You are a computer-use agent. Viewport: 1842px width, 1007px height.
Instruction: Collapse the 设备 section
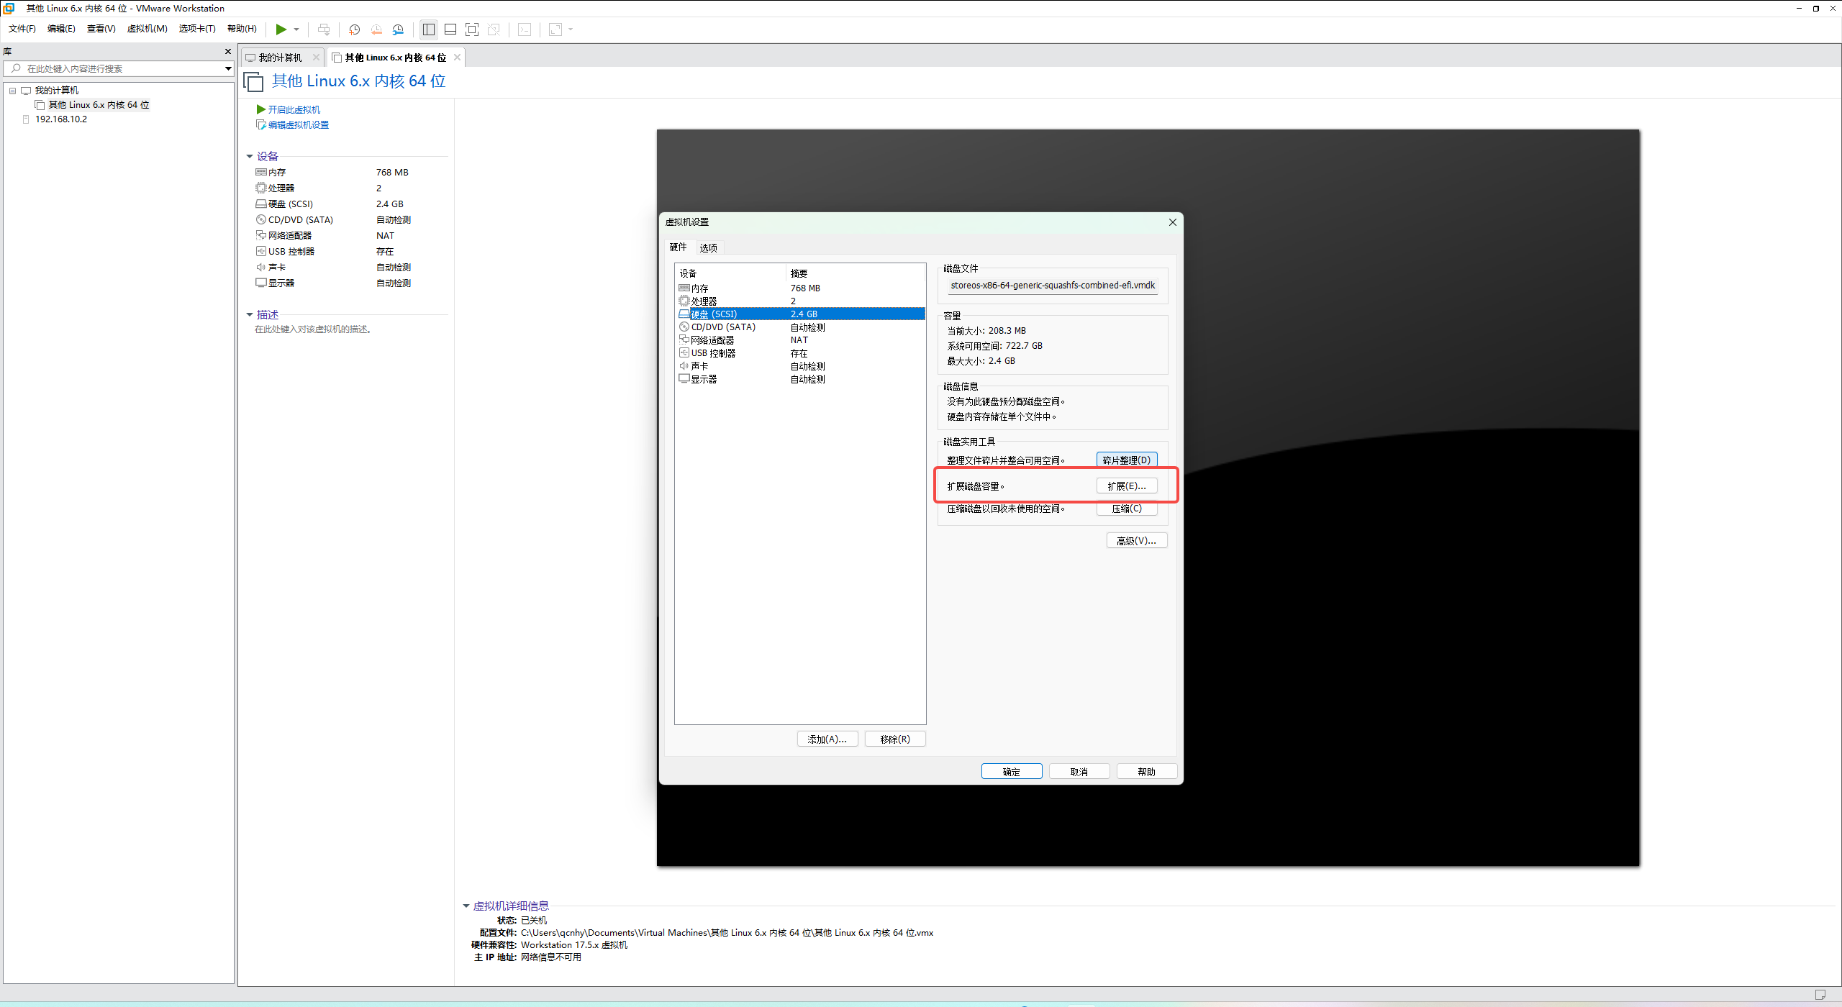250,156
